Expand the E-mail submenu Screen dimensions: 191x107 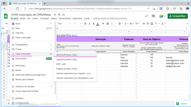click(x=32, y=49)
